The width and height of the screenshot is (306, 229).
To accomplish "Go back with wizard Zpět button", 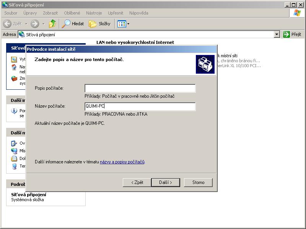I will (x=137, y=182).
